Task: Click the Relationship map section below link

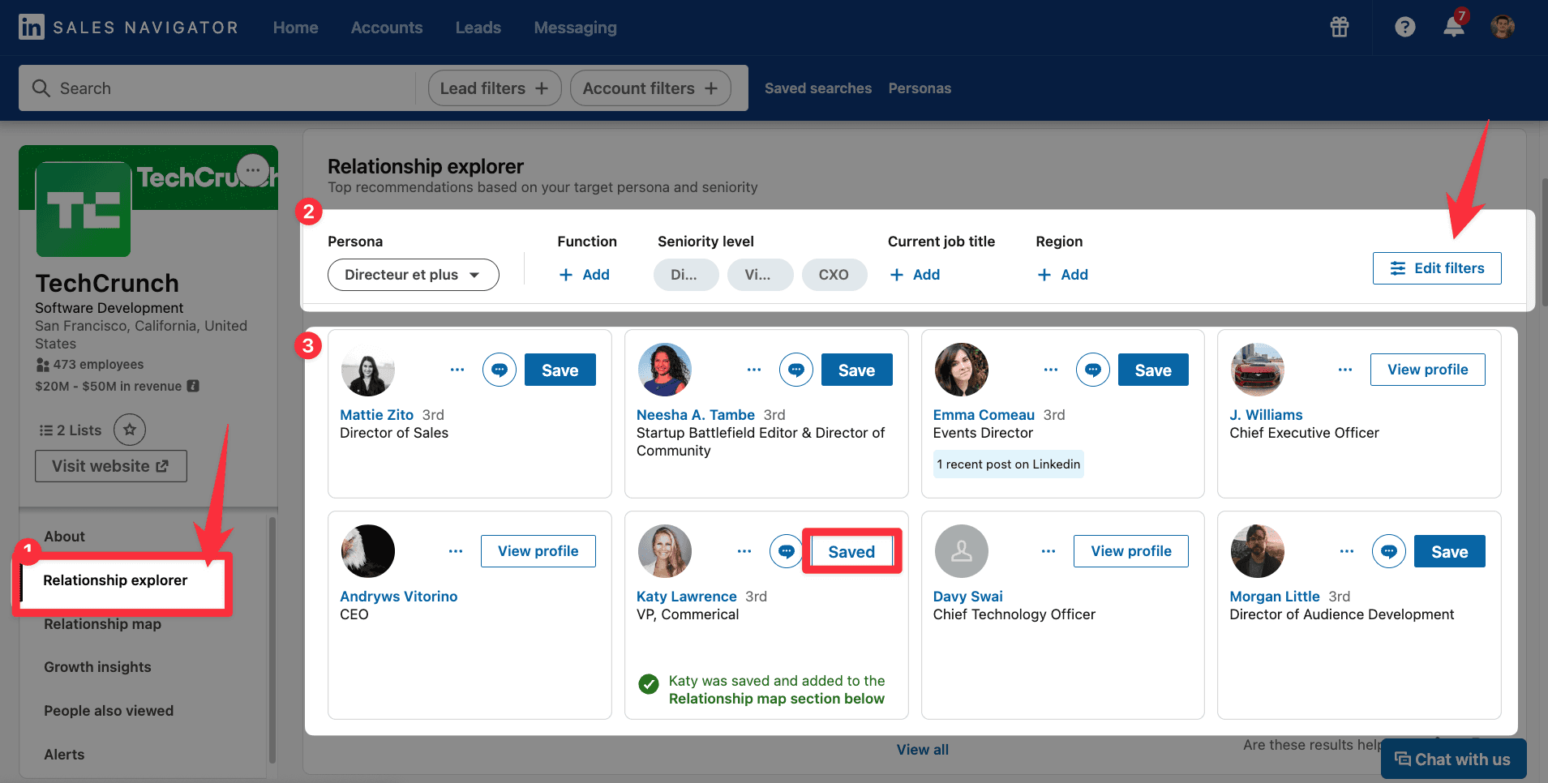Action: point(777,699)
